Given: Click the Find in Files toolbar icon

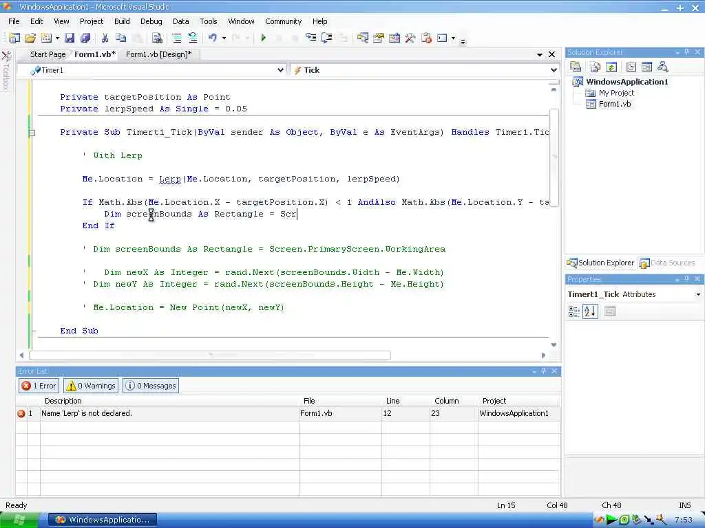Looking at the screenshot, I should pyautogui.click(x=157, y=38).
